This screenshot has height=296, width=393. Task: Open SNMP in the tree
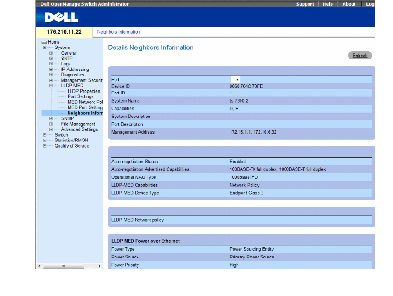click(67, 118)
